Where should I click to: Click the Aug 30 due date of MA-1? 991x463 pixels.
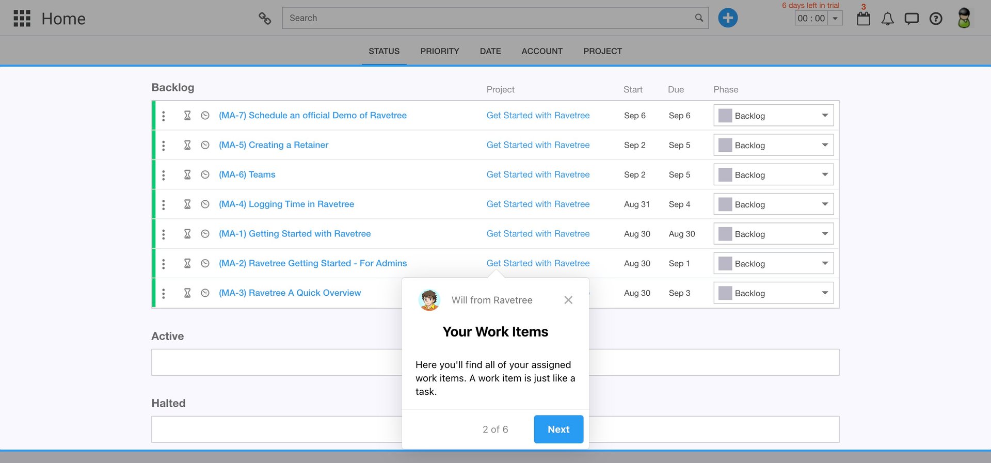click(x=682, y=234)
